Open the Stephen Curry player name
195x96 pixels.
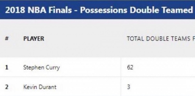point(42,68)
